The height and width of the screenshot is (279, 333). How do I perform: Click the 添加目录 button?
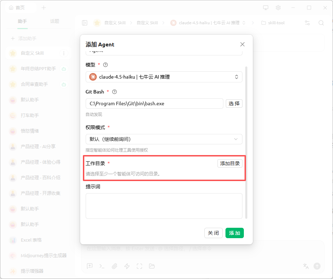pyautogui.click(x=230, y=163)
